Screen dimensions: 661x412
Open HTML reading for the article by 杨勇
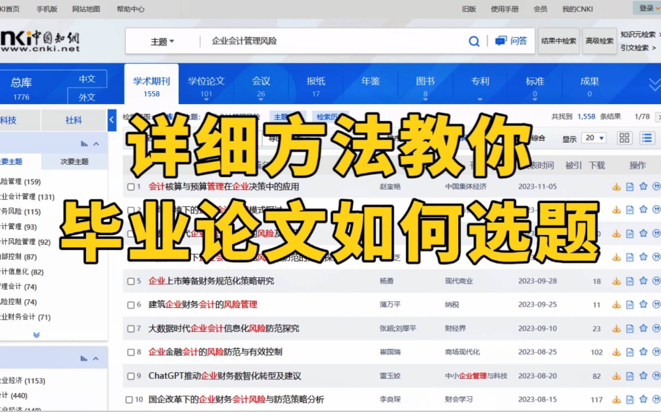pyautogui.click(x=630, y=281)
